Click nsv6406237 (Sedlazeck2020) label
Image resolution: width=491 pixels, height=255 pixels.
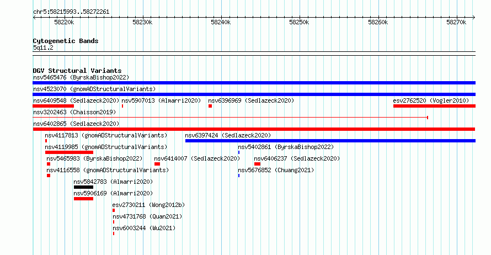point(297,158)
